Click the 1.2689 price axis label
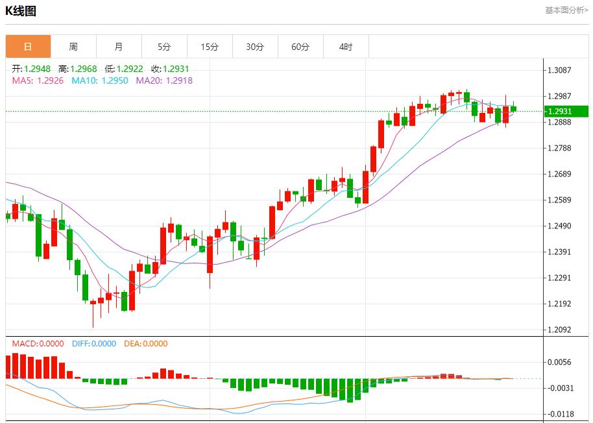 tap(559, 174)
